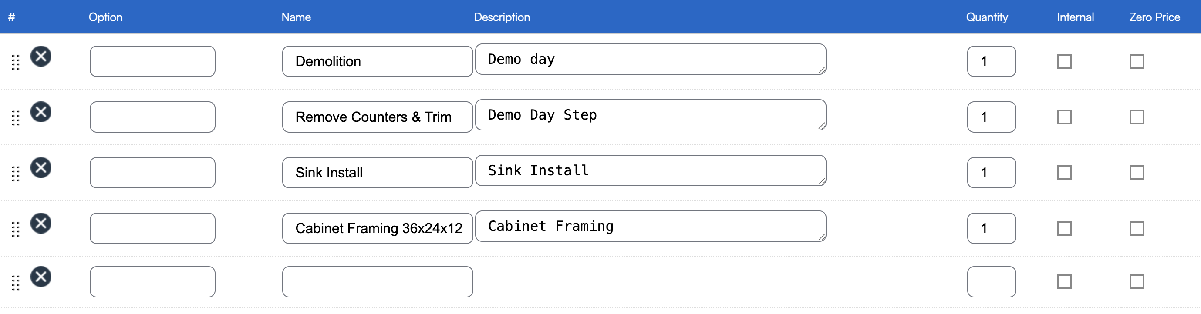
Task: Tick Internal checkbox for Sink Install
Action: (x=1064, y=172)
